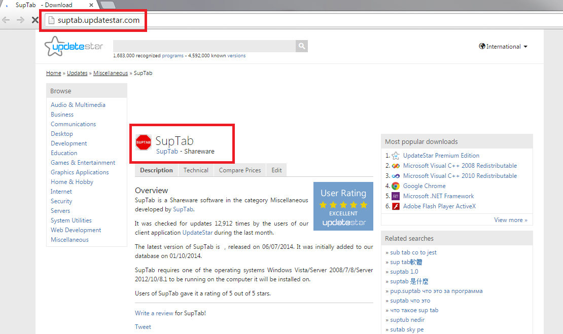Switch to the Technical tab
Screen dimensions: 563x334
pos(196,170)
